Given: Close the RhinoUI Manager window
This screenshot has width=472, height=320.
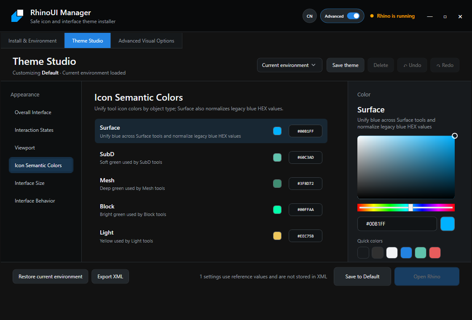Looking at the screenshot, I should tap(460, 16).
